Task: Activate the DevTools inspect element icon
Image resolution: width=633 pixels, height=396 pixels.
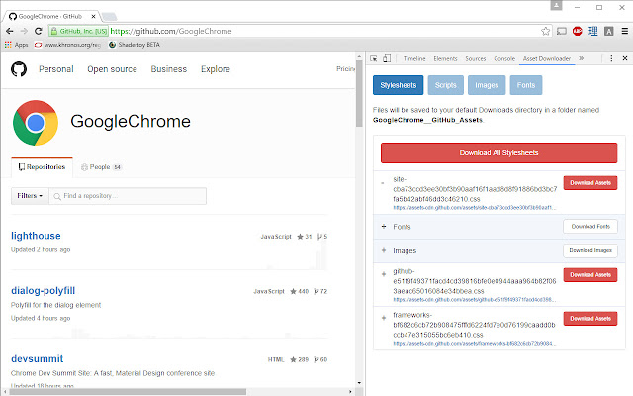Action: 374,59
